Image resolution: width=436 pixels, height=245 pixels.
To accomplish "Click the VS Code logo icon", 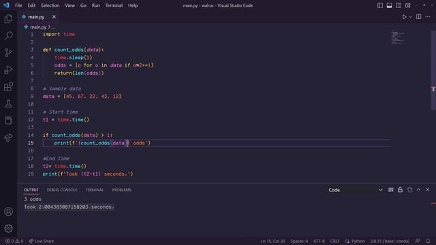I will pos(6,5).
